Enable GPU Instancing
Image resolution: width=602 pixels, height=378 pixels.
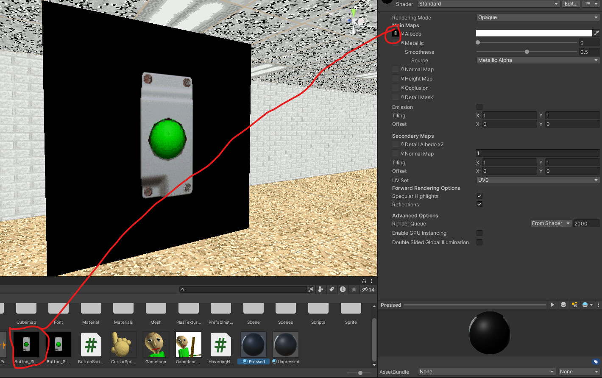(x=479, y=233)
